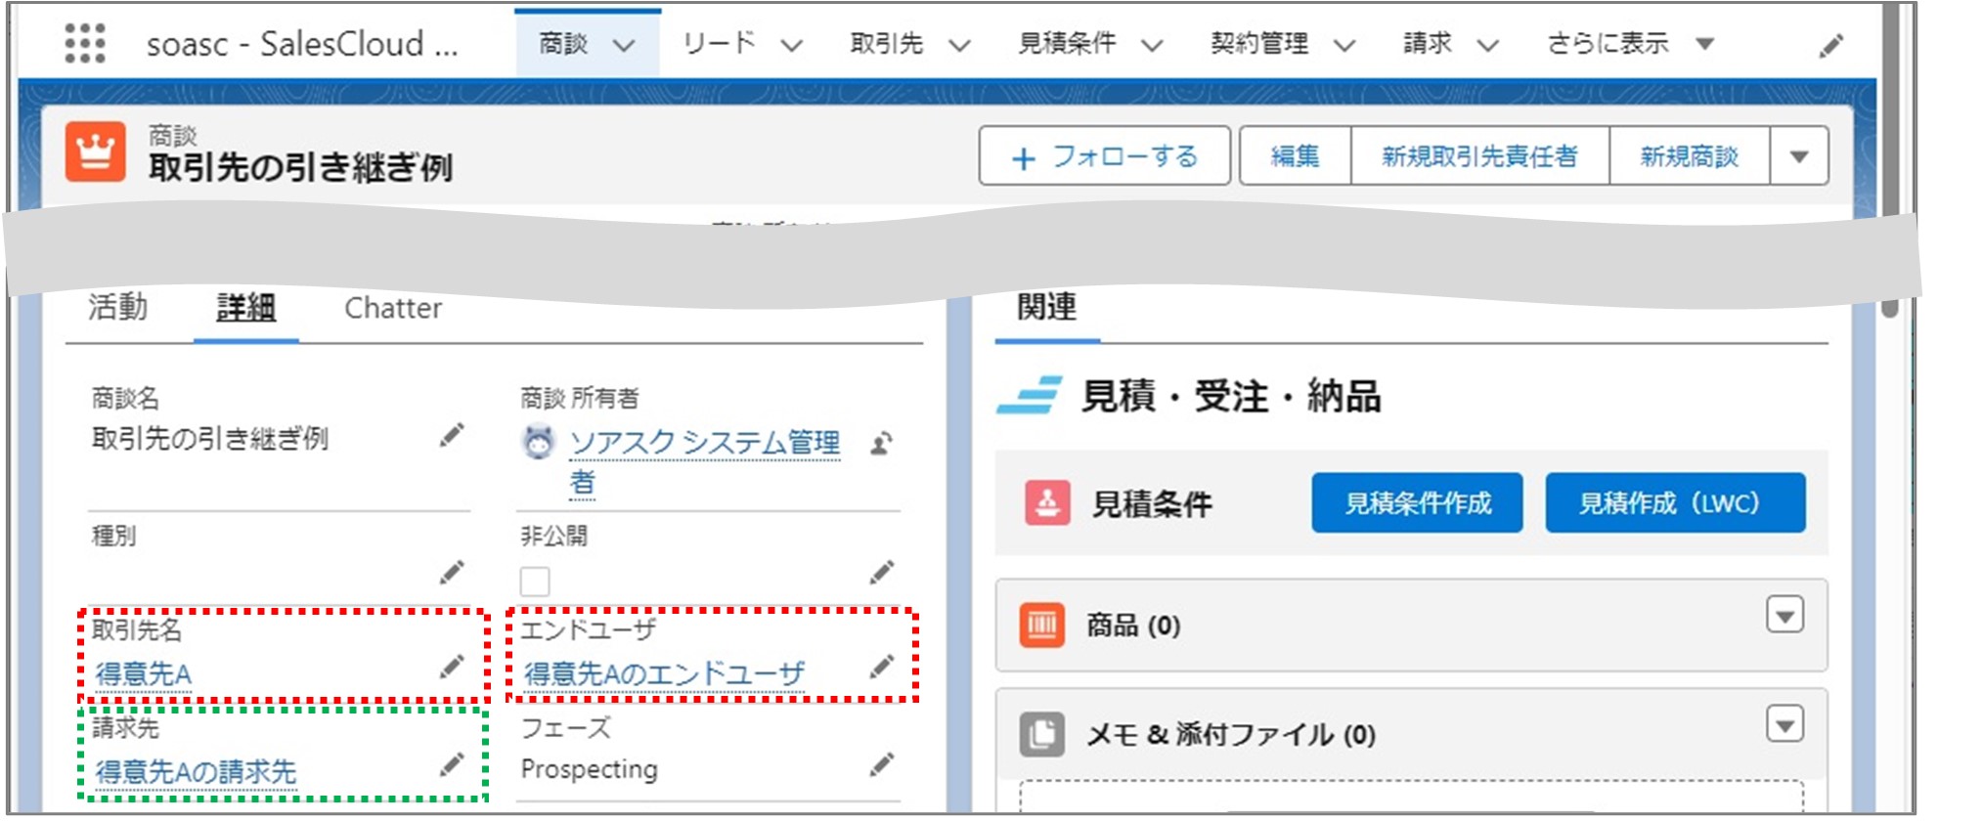Screen dimensions: 1982x821
Task: Open the 契約管理 tab dropdown chevron
Action: [x=1345, y=45]
